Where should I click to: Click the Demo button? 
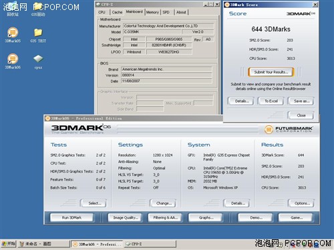(255, 217)
